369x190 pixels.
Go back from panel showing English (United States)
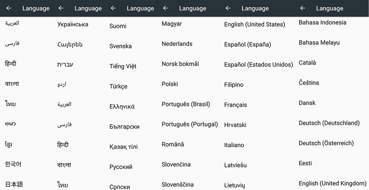228,8
